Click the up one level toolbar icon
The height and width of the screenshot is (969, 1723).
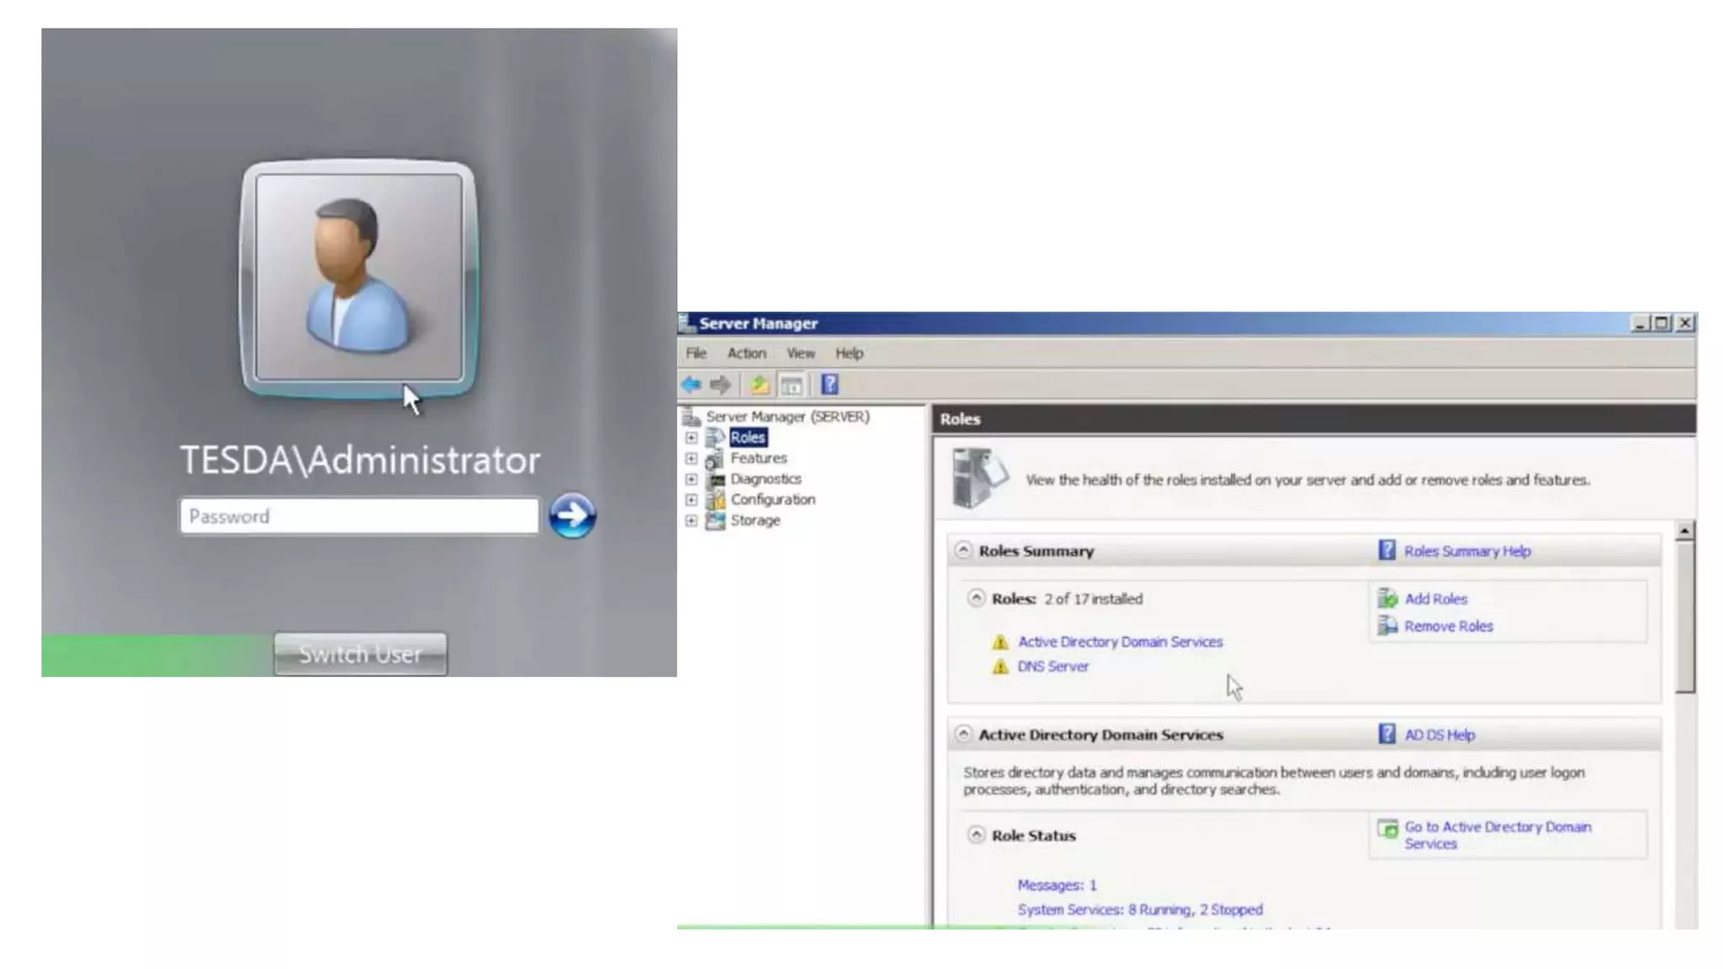pos(760,385)
